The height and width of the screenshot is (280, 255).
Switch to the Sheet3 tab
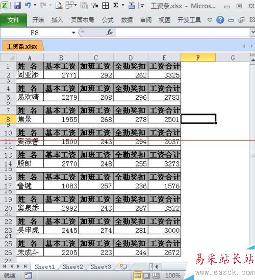[101, 267]
